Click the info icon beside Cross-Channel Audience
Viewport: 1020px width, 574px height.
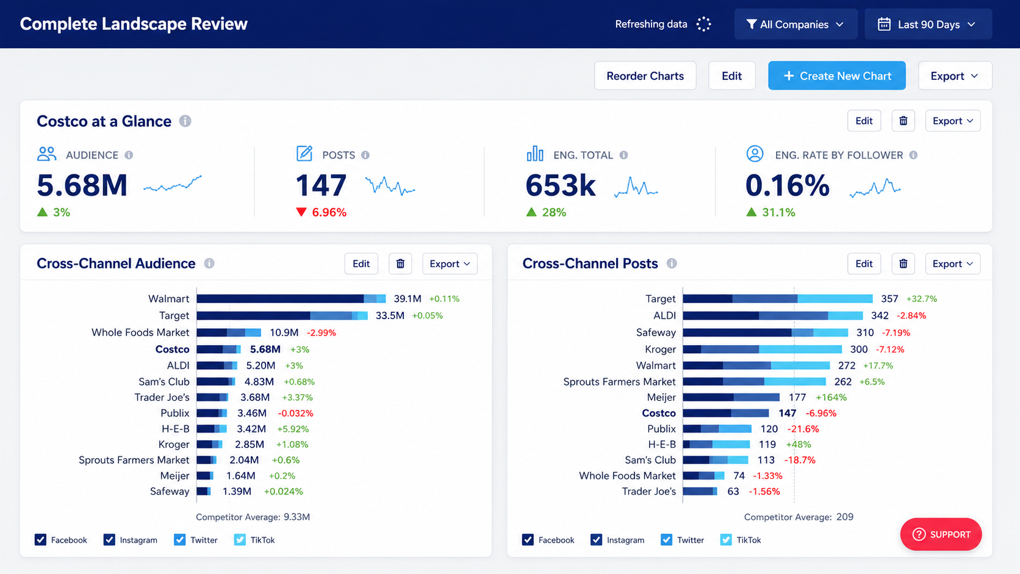[209, 264]
